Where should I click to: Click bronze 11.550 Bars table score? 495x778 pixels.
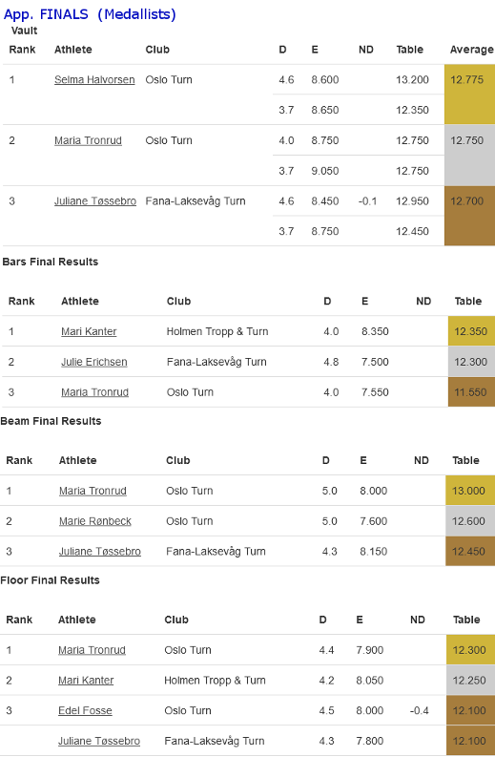(x=472, y=392)
